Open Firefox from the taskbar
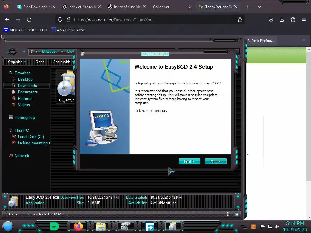The width and height of the screenshot is (311, 233). 78,226
